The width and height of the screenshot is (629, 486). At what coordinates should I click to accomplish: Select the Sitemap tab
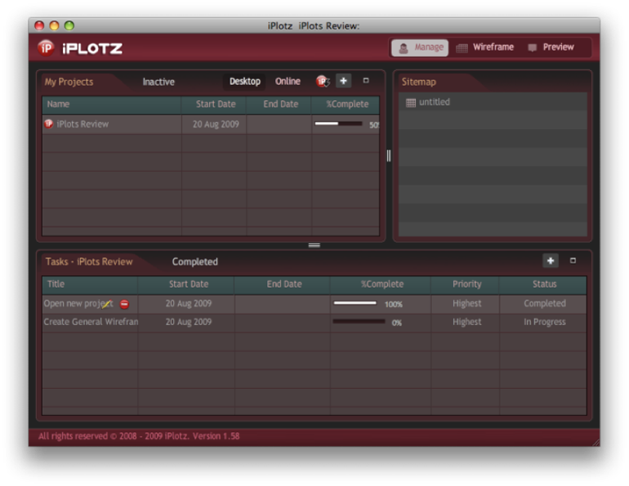click(x=419, y=82)
